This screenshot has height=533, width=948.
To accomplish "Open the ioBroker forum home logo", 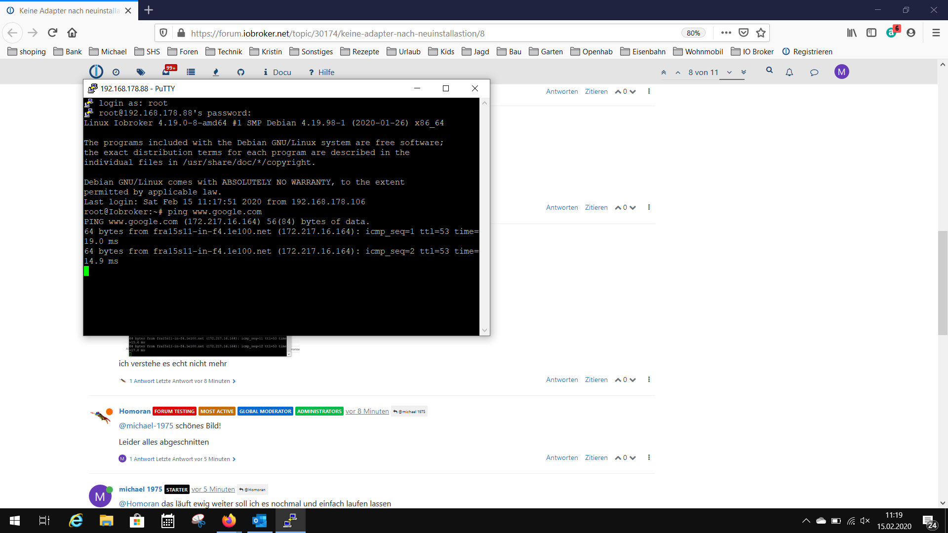I will tap(96, 72).
